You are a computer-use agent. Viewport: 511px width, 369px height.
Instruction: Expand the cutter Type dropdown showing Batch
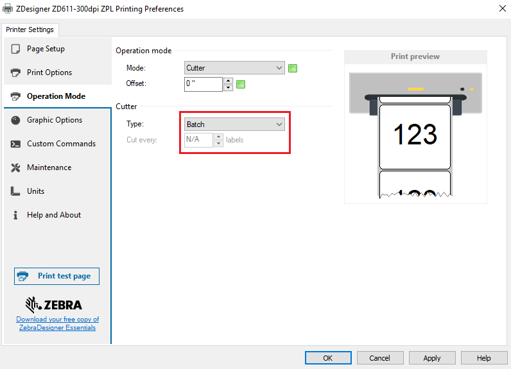coord(234,124)
